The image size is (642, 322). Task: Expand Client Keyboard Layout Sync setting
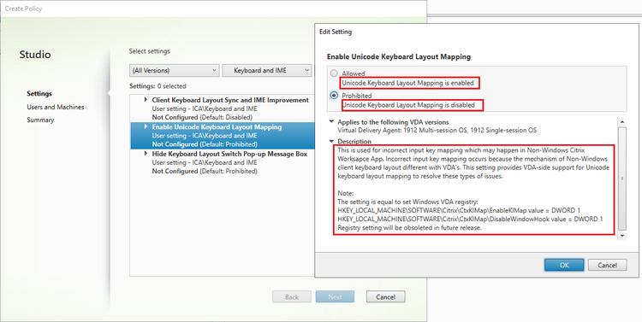pos(146,100)
